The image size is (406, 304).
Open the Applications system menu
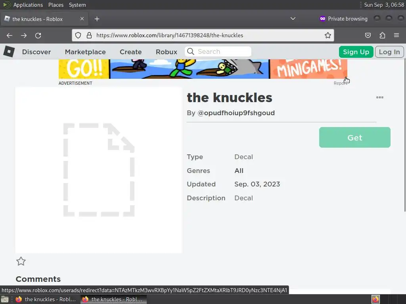28,5
